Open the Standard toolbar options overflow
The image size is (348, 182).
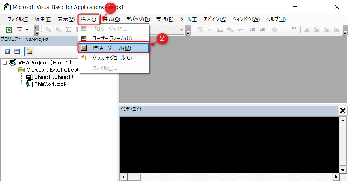point(37,30)
